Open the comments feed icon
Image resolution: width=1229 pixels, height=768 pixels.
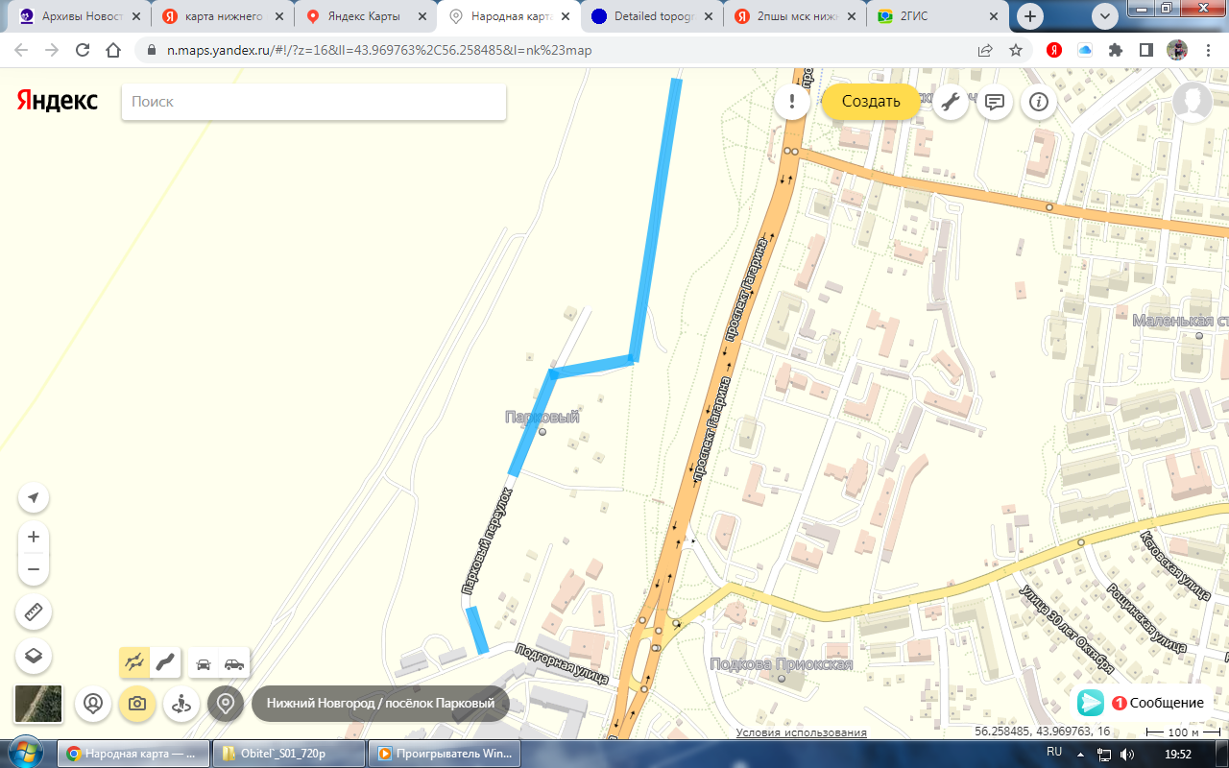pyautogui.click(x=995, y=102)
